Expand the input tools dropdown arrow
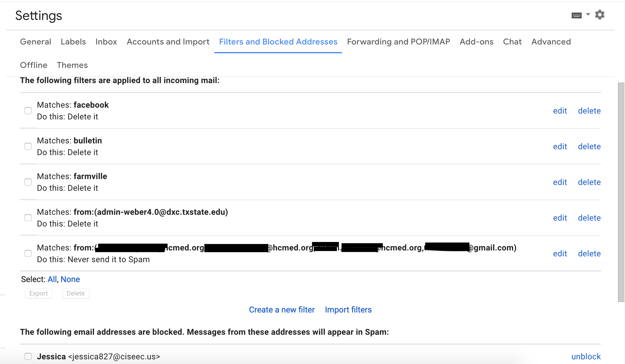This screenshot has height=364, width=625. pyautogui.click(x=588, y=14)
